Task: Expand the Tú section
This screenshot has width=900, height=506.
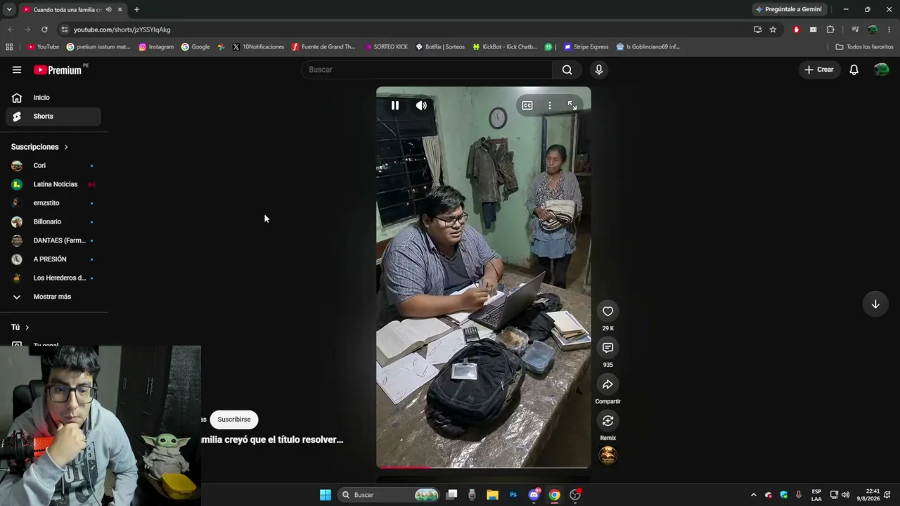Action: click(x=20, y=327)
